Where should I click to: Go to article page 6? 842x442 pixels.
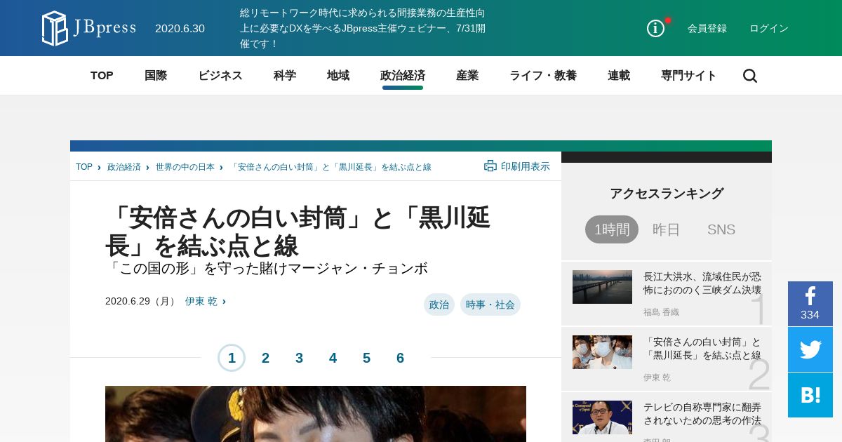pos(400,358)
